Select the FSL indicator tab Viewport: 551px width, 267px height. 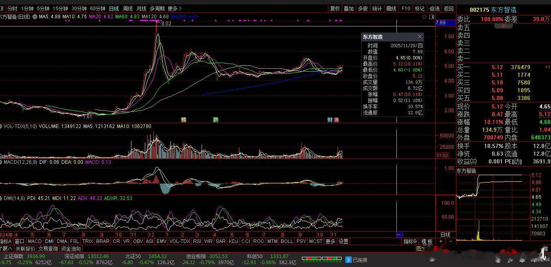75,241
